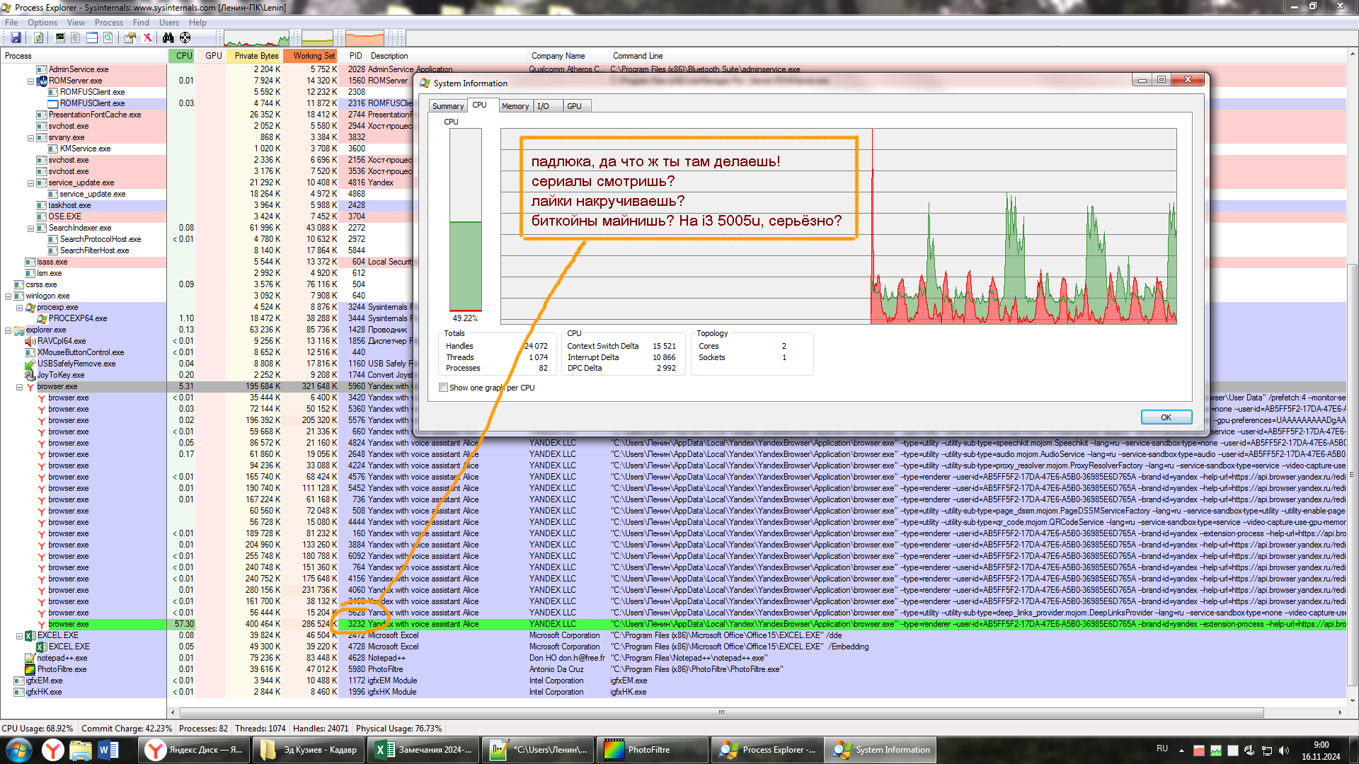The image size is (1359, 764).
Task: Toggle the Show Process Tree toolbar icon
Action: [76, 37]
